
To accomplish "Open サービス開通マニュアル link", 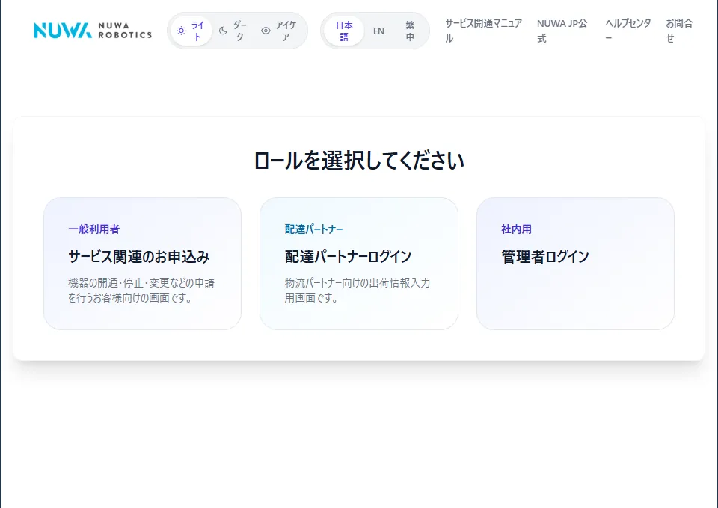I will (484, 31).
